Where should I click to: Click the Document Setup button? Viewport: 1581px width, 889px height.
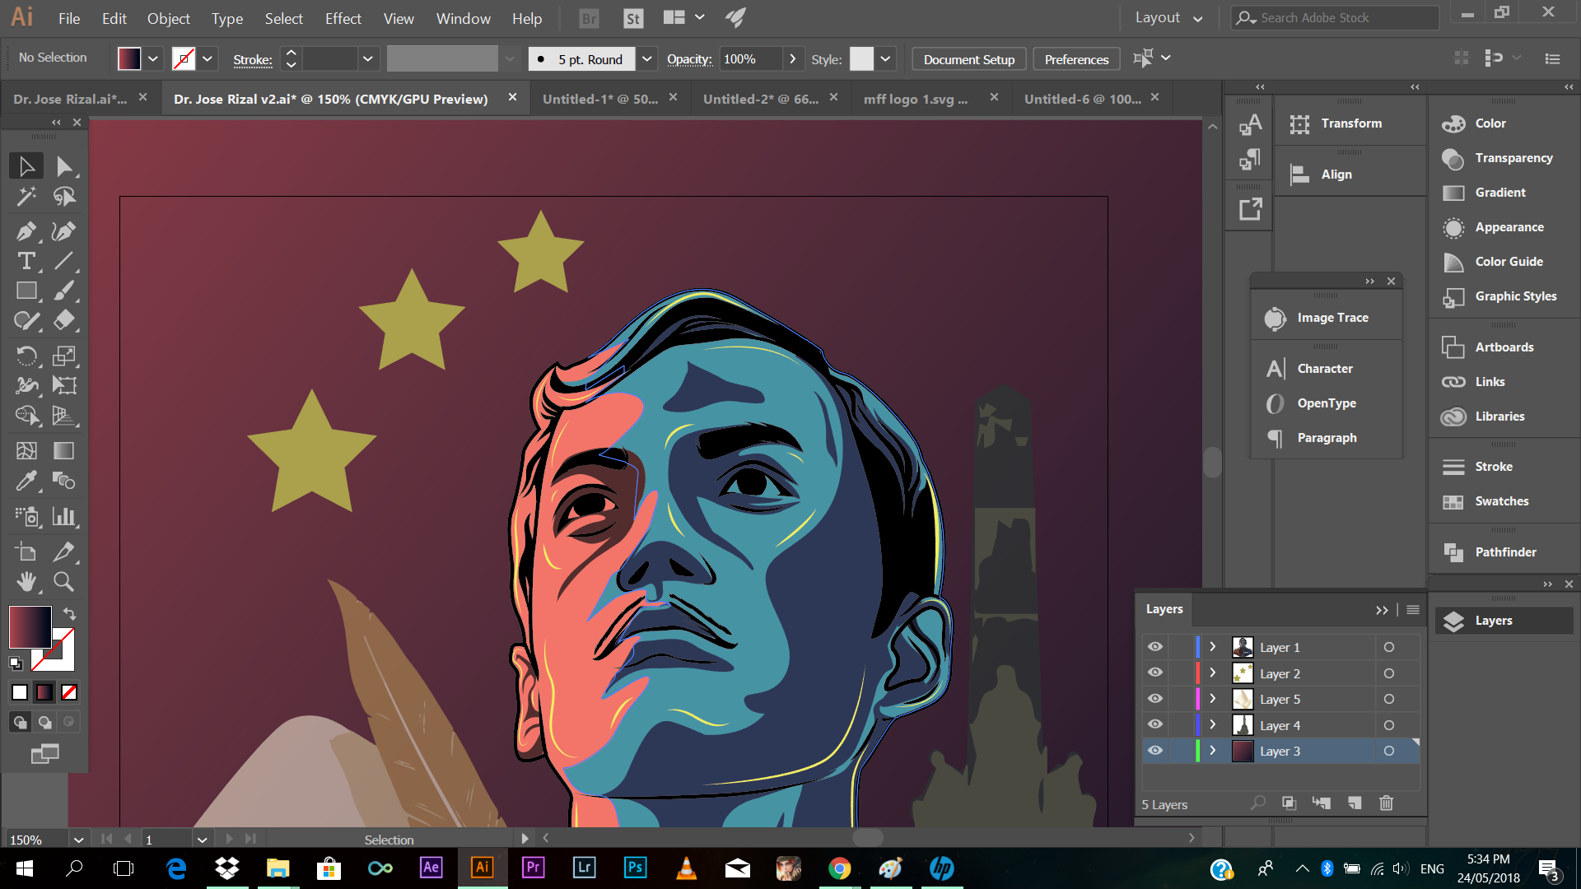pos(969,59)
